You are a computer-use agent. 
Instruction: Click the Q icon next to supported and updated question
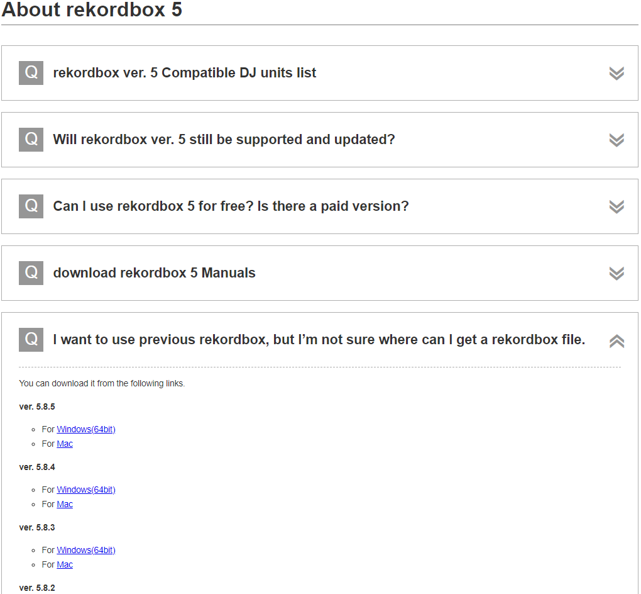[x=31, y=140]
